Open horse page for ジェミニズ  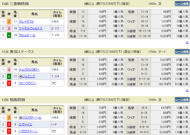click(29, 76)
